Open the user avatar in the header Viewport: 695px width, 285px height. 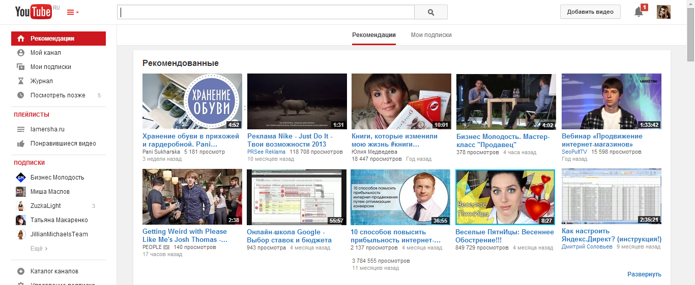[x=663, y=12]
